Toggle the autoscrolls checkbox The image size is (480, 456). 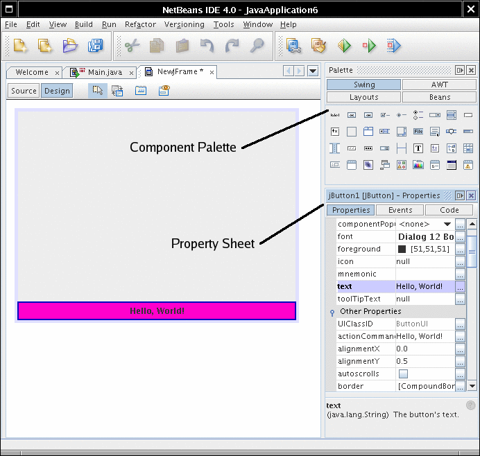[403, 374]
